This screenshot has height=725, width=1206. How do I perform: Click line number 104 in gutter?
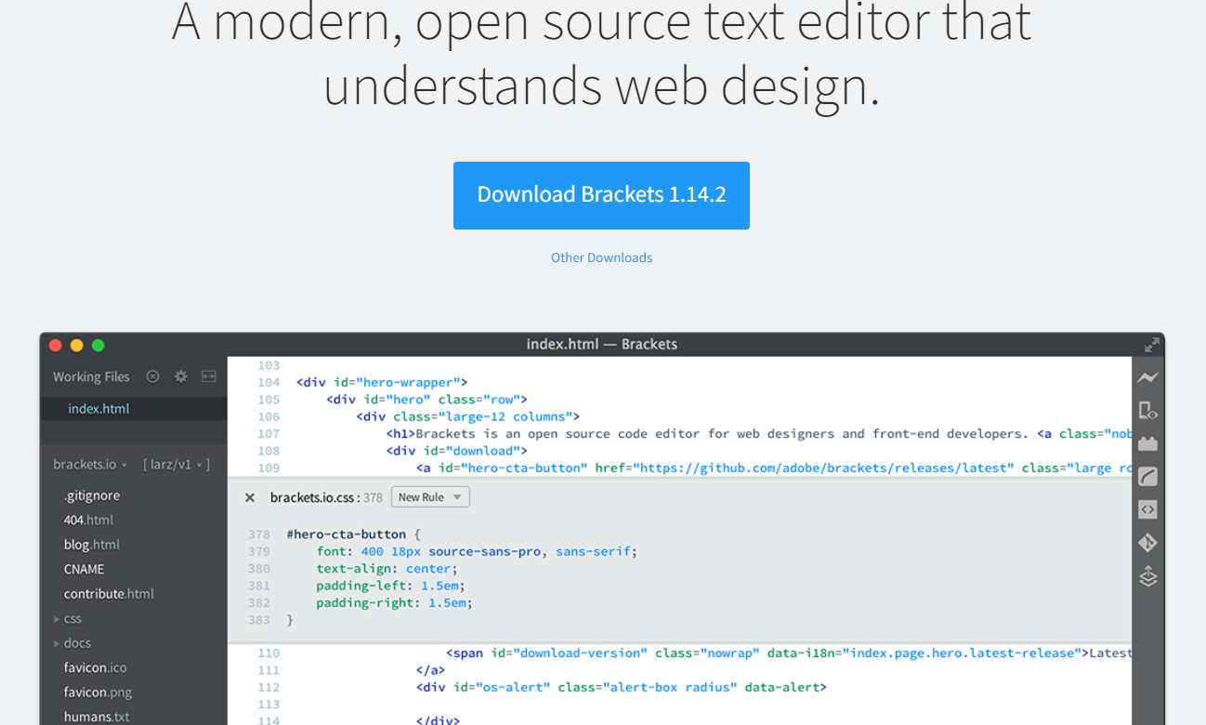coord(269,382)
